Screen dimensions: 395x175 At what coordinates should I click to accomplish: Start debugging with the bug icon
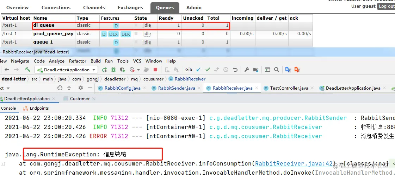[113, 70]
